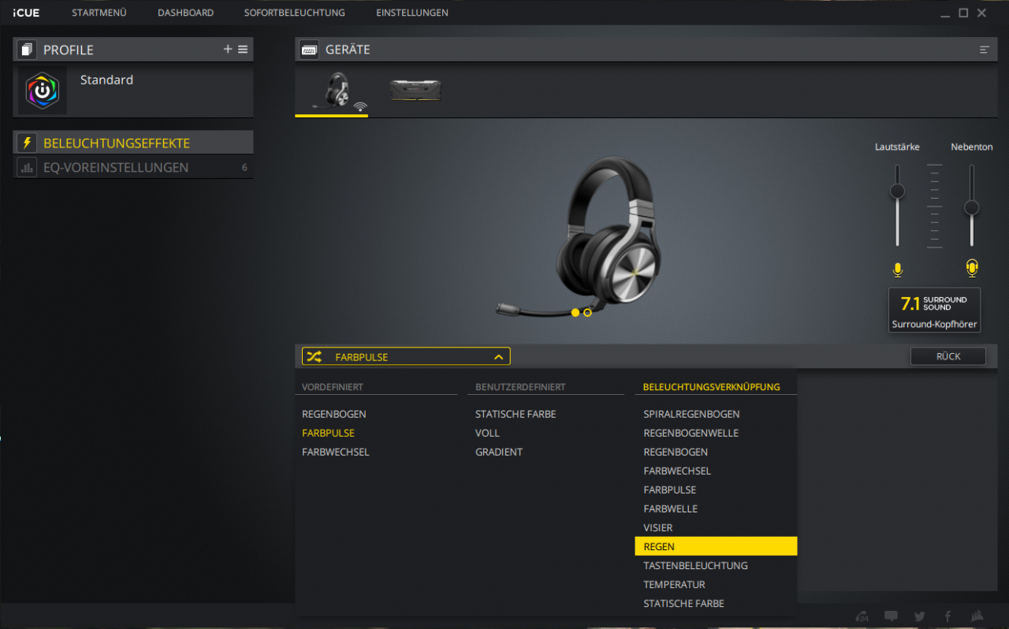Choose Statische Farbe under Benutzerdefiniert
This screenshot has width=1009, height=629.
[516, 414]
